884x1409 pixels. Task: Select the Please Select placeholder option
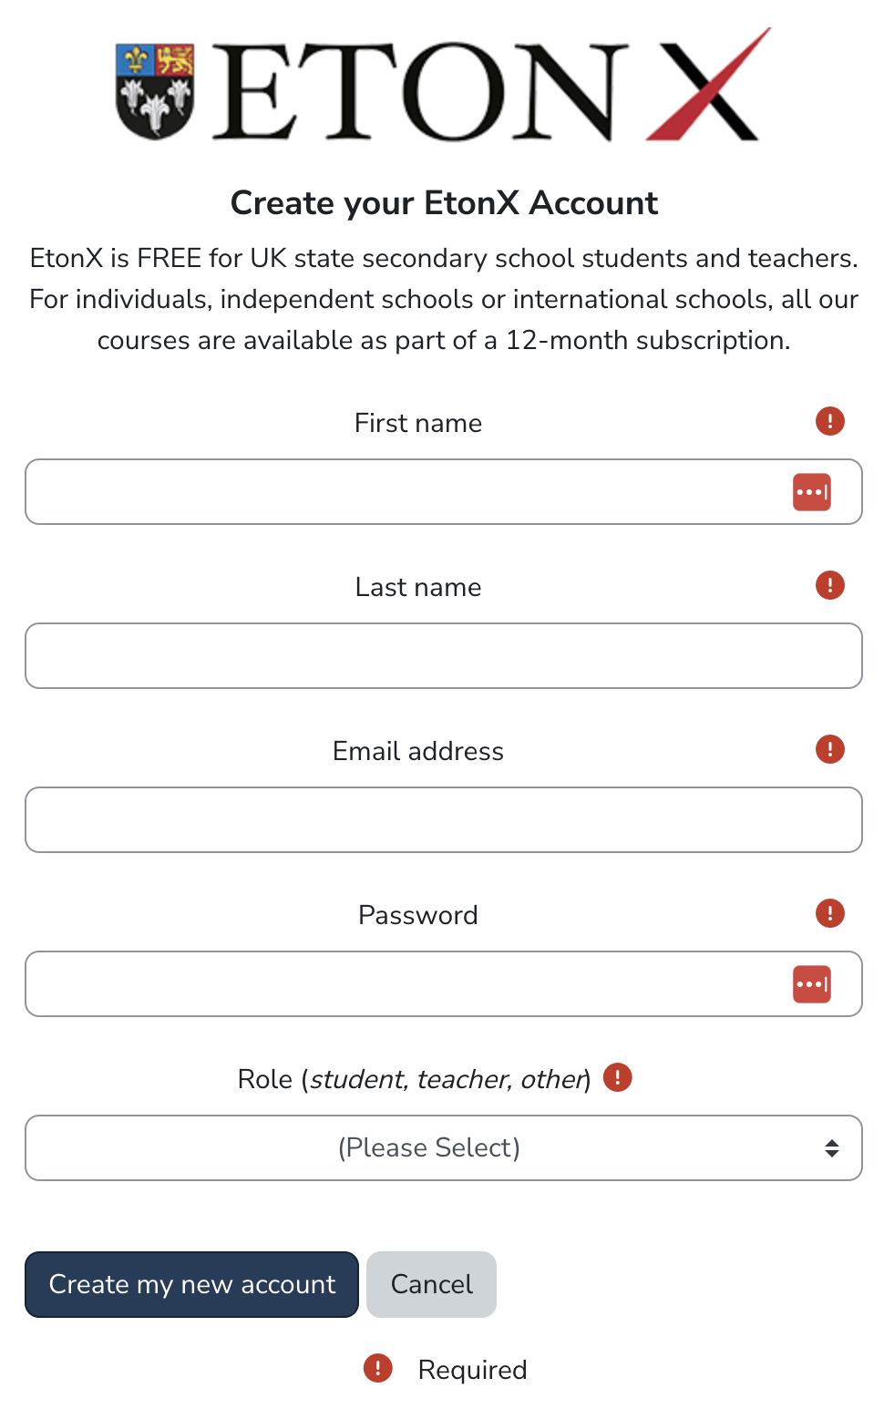pos(429,1147)
